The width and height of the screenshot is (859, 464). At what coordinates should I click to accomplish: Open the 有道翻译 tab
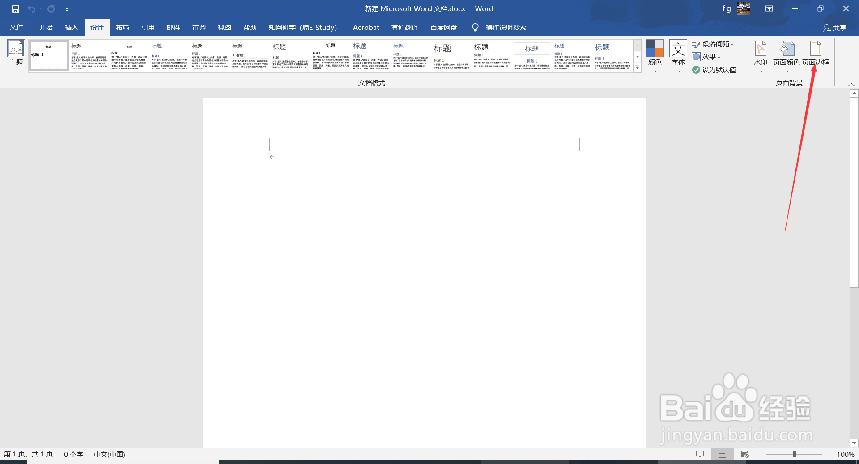[x=405, y=28]
